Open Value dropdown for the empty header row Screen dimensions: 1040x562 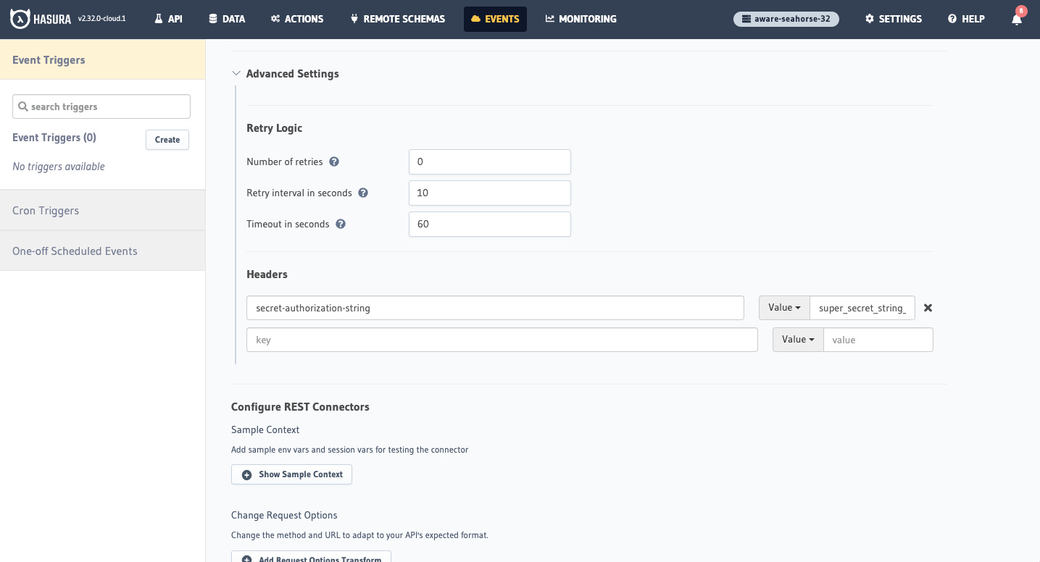797,340
